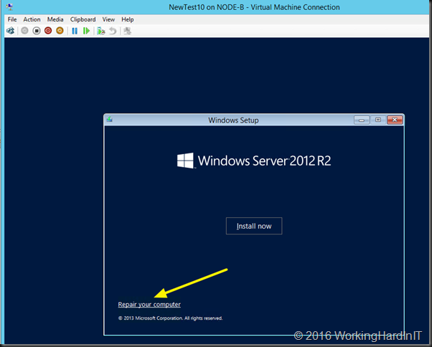The image size is (432, 347).
Task: Open the Action menu
Action: 32,19
